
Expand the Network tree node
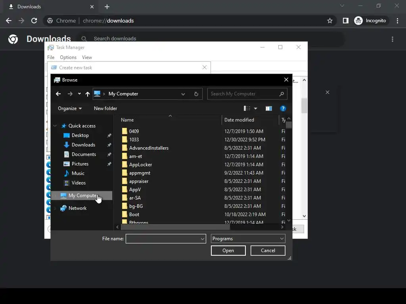tap(55, 208)
